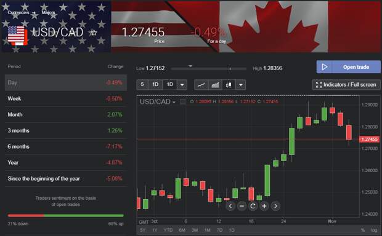This screenshot has width=382, height=236.
Task: Open the timeframe interval dropdown arrow
Action: click(182, 85)
